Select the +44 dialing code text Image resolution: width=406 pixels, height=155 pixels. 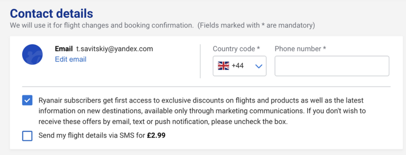238,66
